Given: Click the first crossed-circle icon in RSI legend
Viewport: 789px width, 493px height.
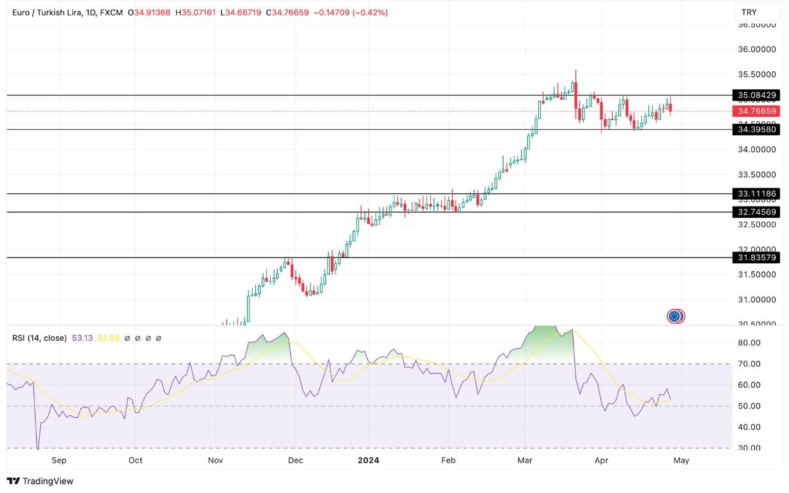Looking at the screenshot, I should tap(127, 338).
